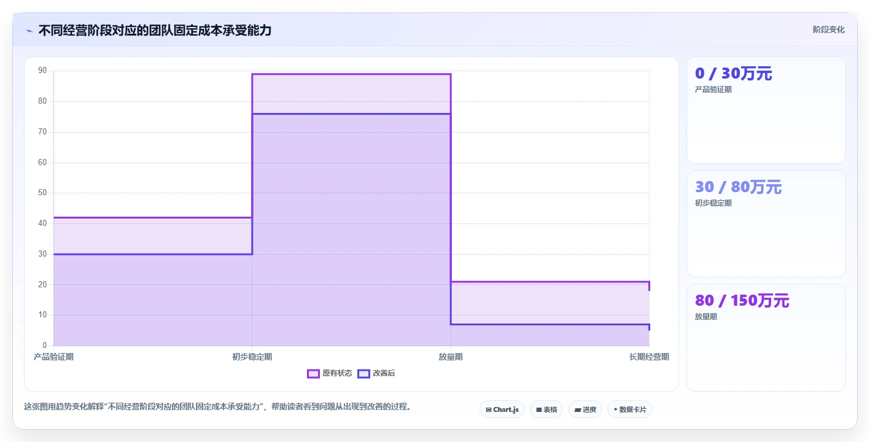Screen dimensions: 870x442
Task: Toggle the 改善后 legend item
Action: click(376, 373)
